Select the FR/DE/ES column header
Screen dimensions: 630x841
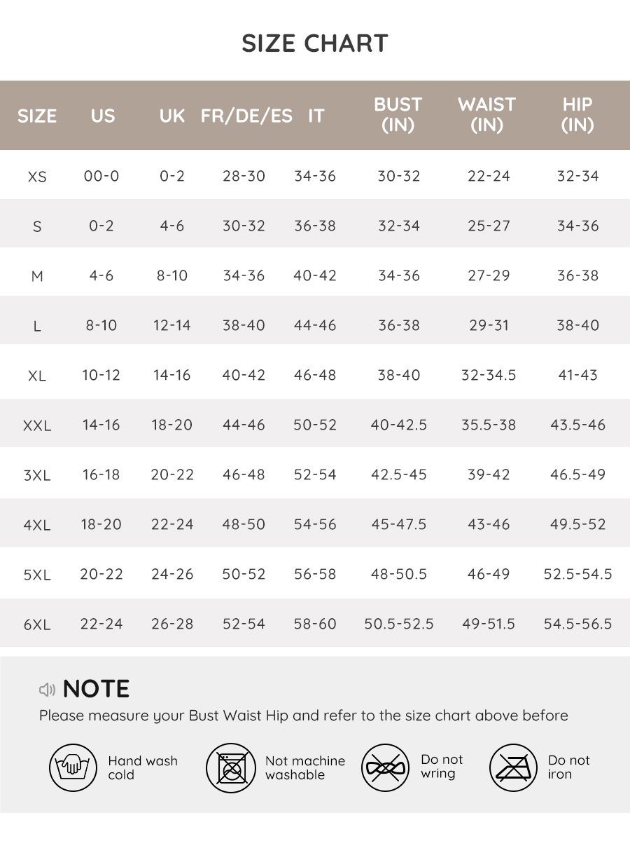point(246,116)
